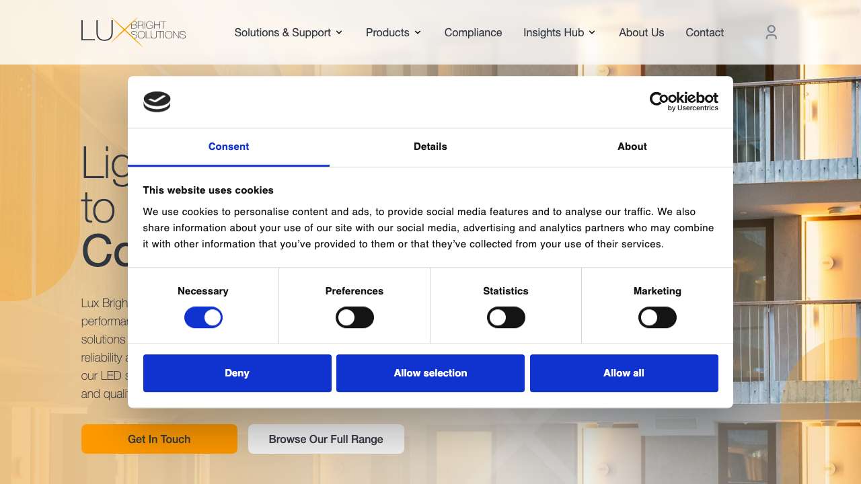Switch to the About tab

(x=632, y=147)
